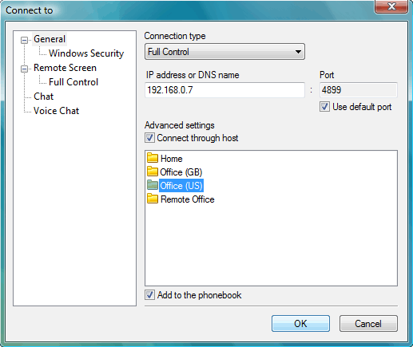Screen dimensions: 413x347
Task: Select Windows Security in the tree
Action: tap(86, 53)
